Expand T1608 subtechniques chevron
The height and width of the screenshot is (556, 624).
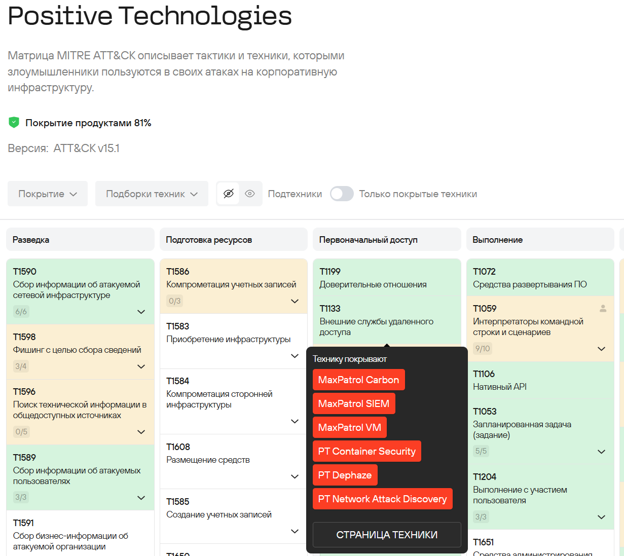(x=295, y=476)
